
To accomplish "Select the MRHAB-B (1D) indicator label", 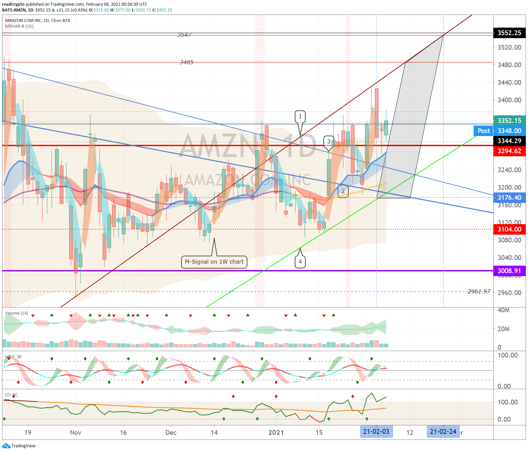I will (19, 26).
